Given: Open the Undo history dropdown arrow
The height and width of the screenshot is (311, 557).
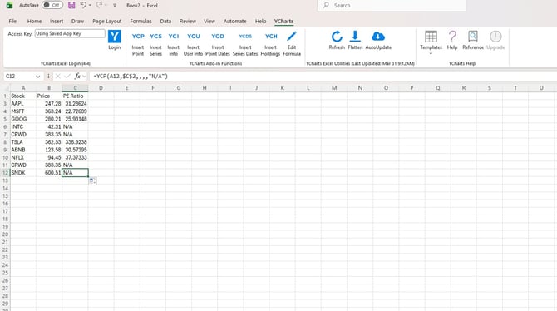Looking at the screenshot, I should pos(90,5).
